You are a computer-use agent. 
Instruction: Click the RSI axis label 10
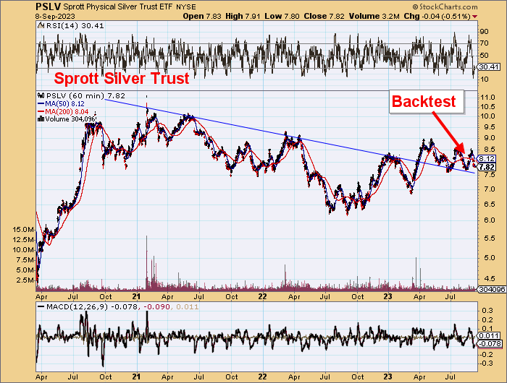[x=485, y=79]
